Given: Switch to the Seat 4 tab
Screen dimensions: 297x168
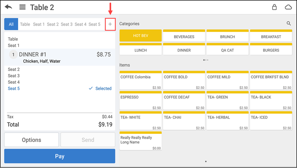Looking at the screenshot, I should [x=80, y=24].
